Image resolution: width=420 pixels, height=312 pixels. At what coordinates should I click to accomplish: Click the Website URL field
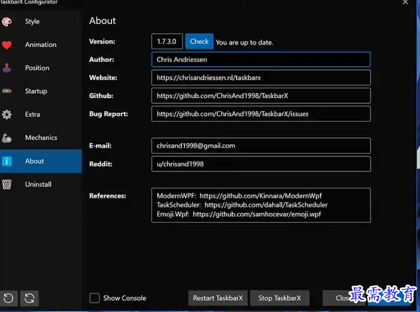[x=261, y=77]
